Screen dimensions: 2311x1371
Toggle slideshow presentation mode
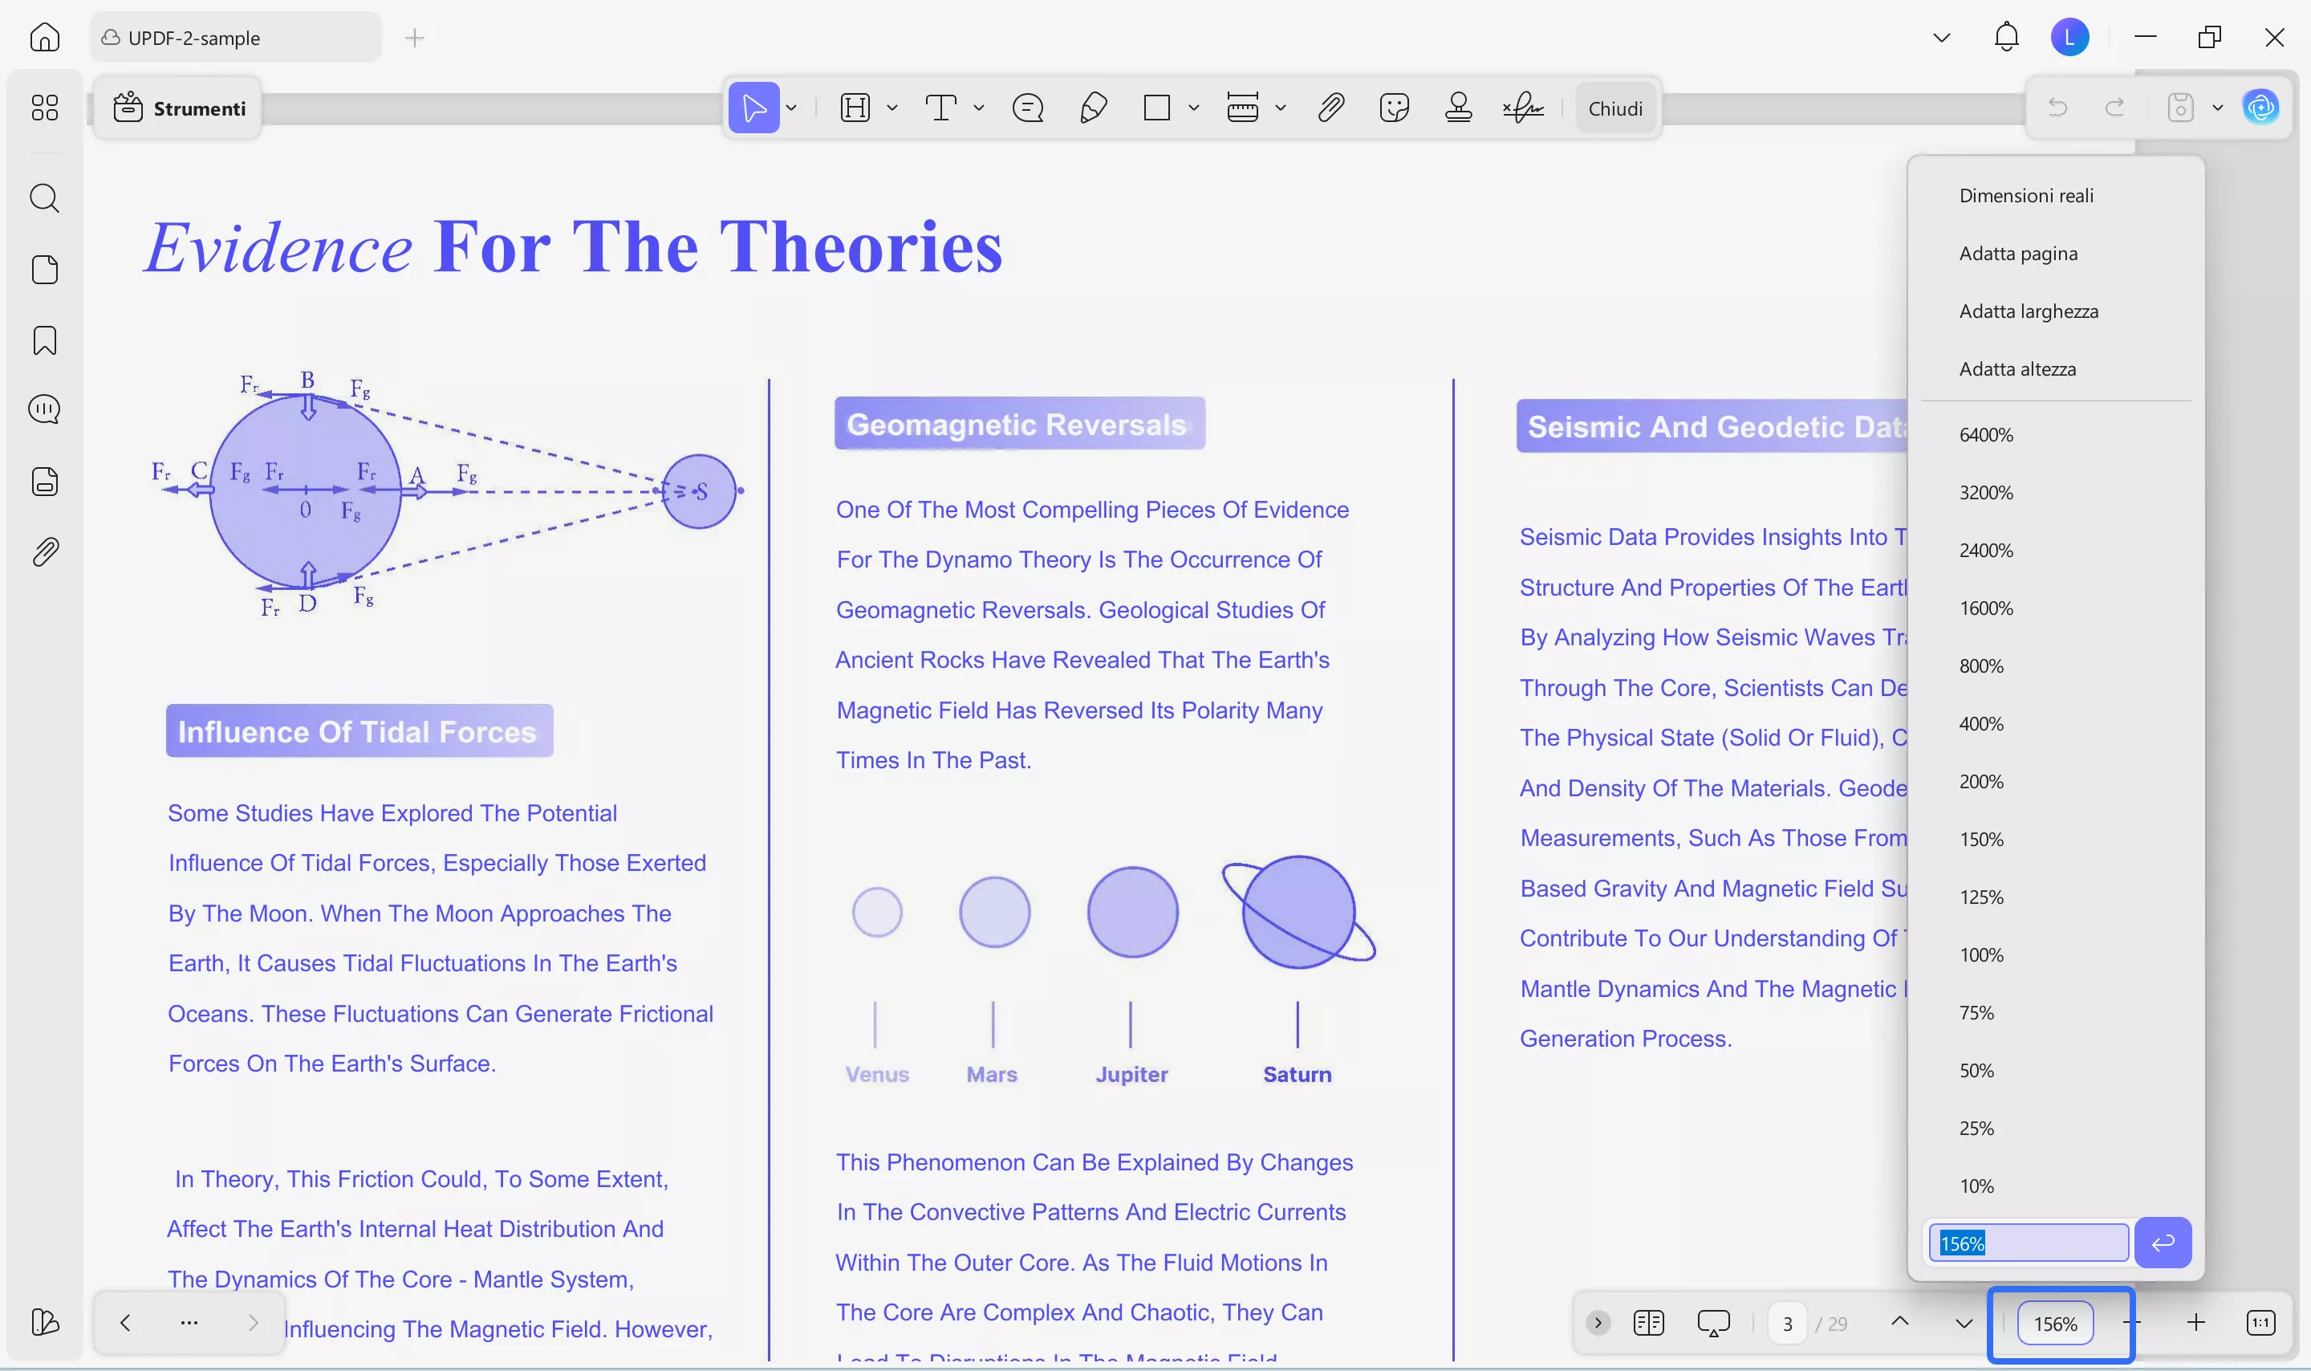1712,1323
